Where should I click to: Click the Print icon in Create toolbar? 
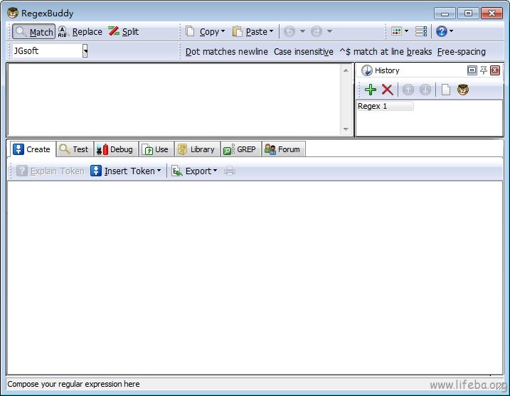coord(230,171)
